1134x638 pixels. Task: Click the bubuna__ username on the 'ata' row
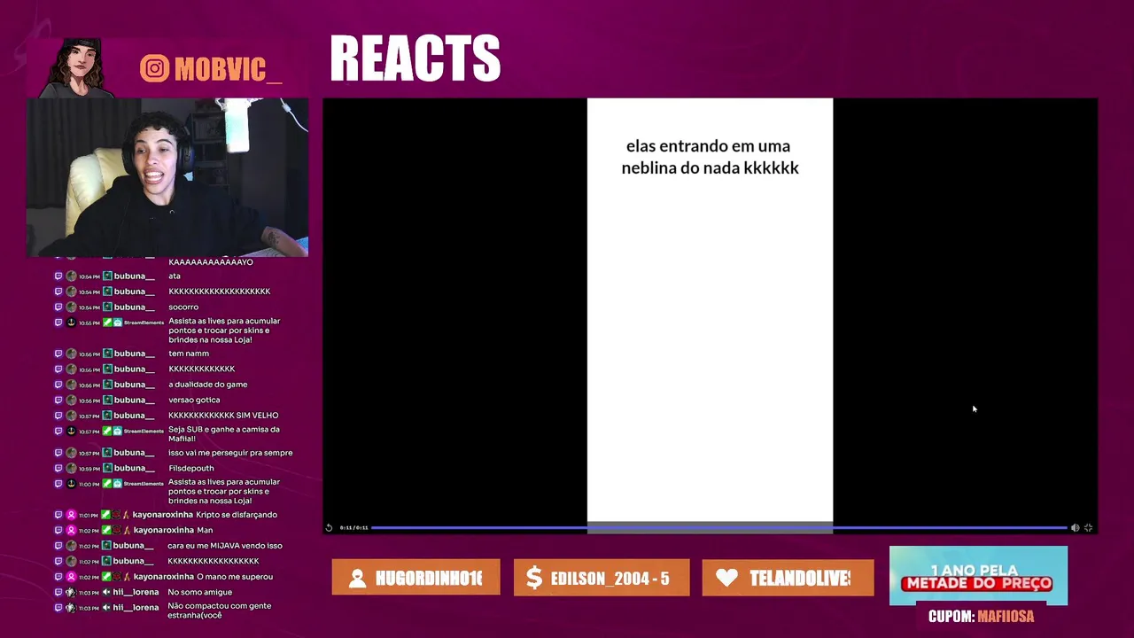(x=134, y=276)
